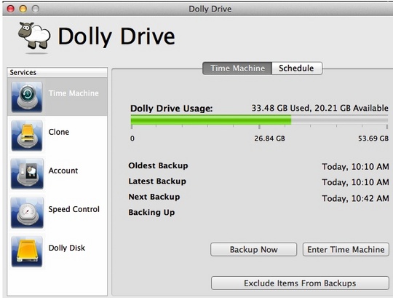393x298 pixels.
Task: Click the 26.84 GB midpoint label
Action: click(x=269, y=138)
